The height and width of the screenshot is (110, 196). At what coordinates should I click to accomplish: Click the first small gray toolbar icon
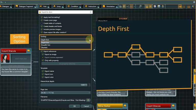(120, 6)
